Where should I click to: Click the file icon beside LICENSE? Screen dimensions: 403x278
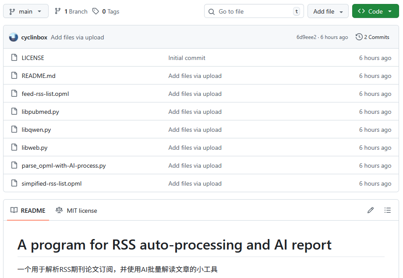[x=14, y=58]
